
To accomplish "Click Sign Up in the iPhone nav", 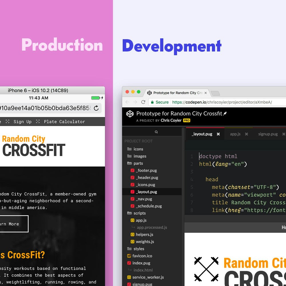I will 22,122.
